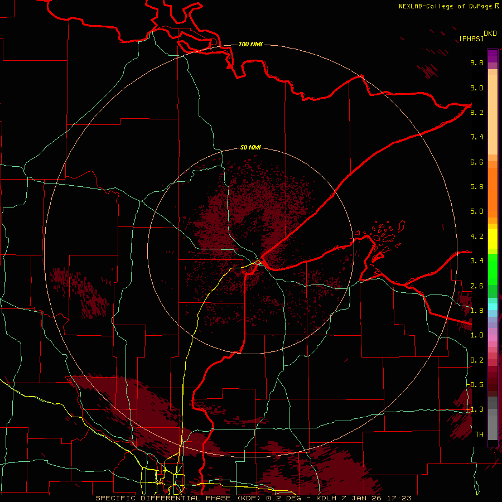The image size is (502, 502).
Task: Click the 7.4 scale value
Action: (477, 137)
